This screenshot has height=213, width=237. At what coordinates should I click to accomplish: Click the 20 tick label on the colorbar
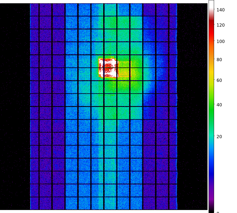pos(219,137)
